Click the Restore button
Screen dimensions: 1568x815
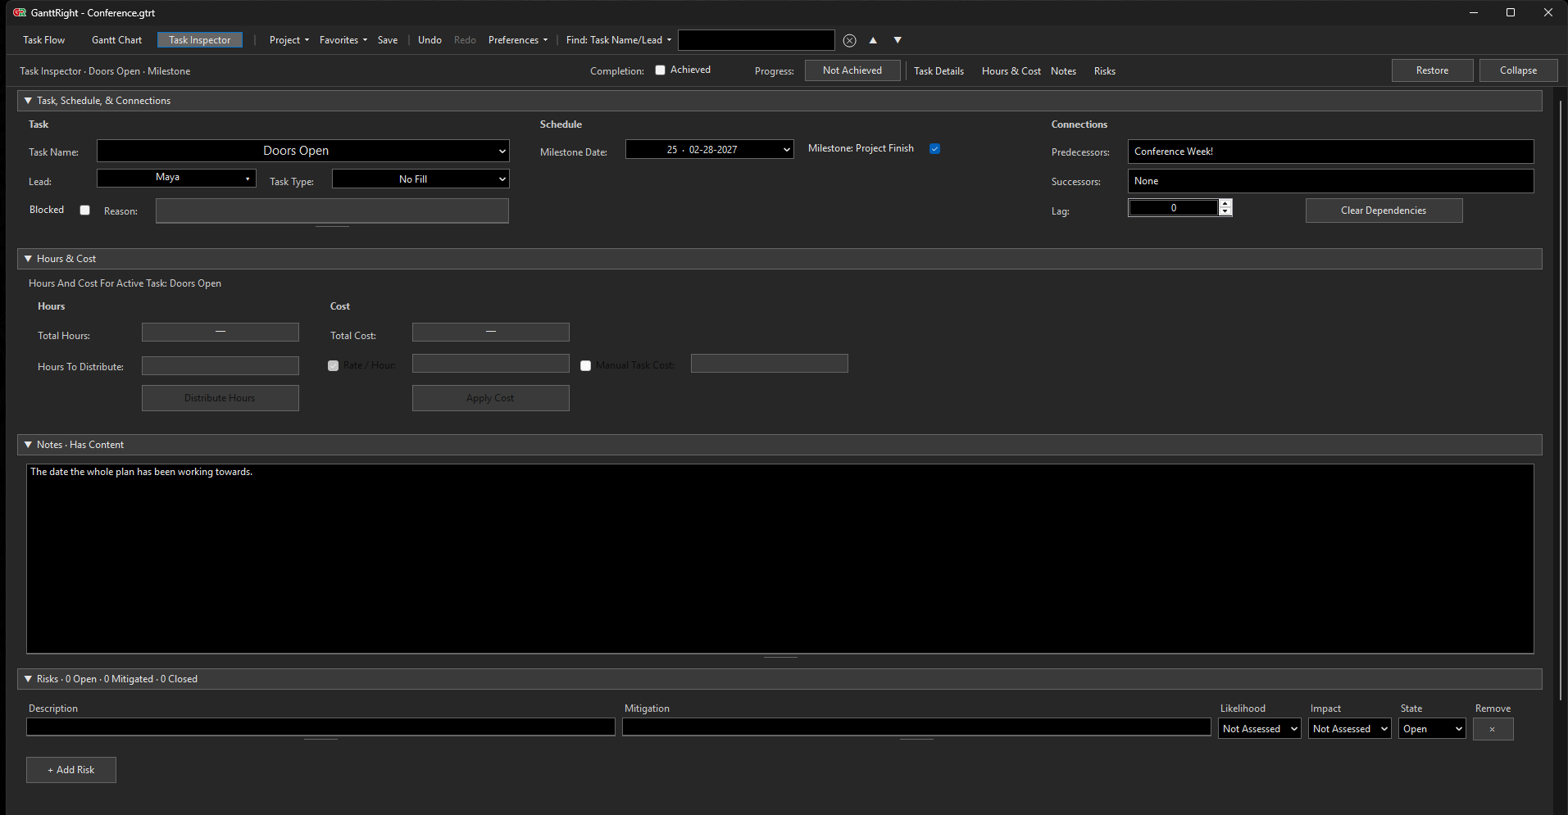click(x=1432, y=70)
